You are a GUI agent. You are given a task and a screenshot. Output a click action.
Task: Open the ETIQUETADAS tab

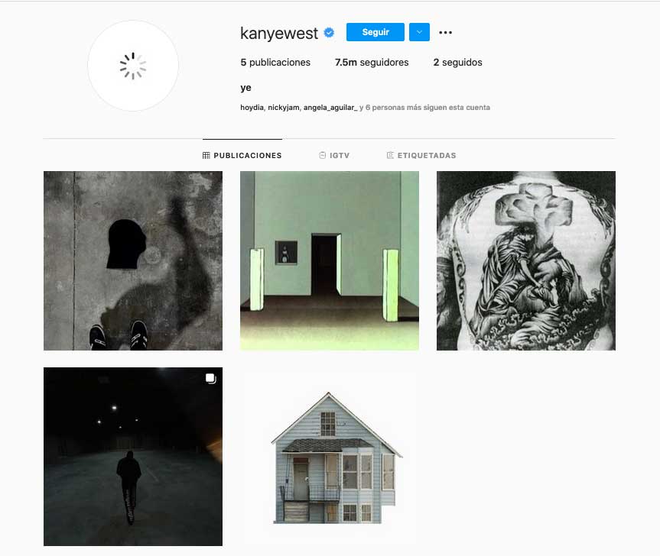point(421,156)
